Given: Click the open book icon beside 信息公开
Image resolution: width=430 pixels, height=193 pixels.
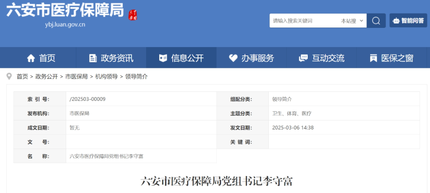Looking at the screenshot, I should tap(163, 58).
